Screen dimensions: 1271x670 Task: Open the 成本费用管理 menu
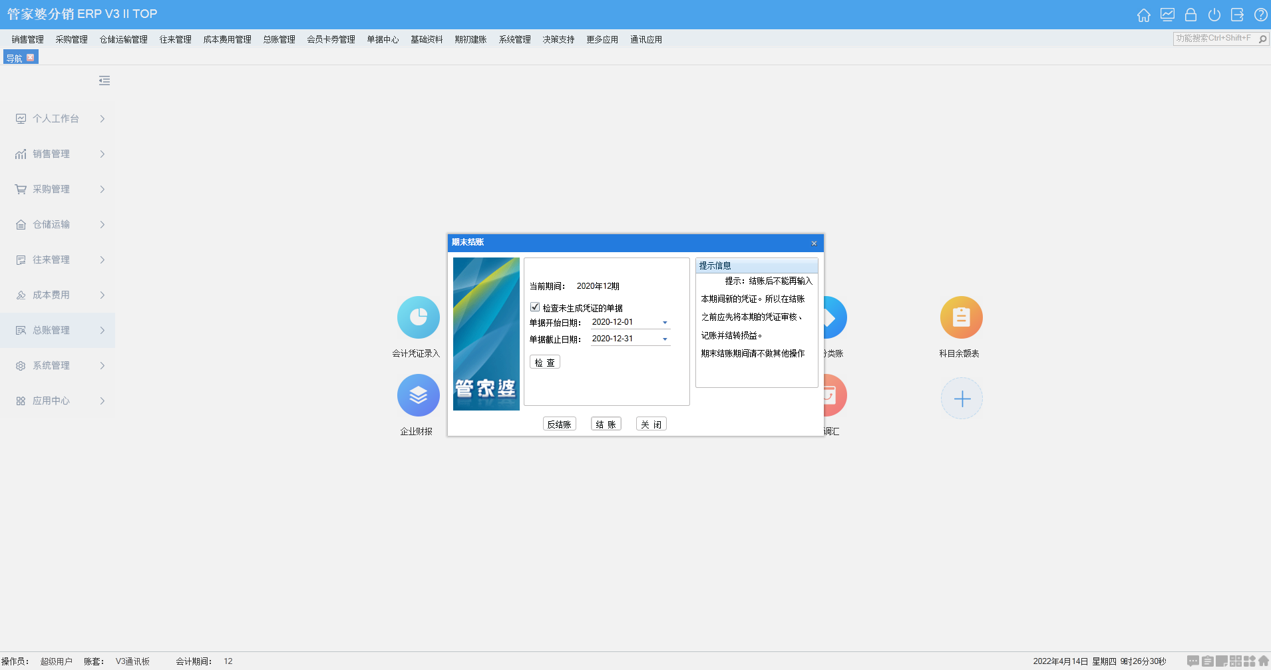point(228,39)
